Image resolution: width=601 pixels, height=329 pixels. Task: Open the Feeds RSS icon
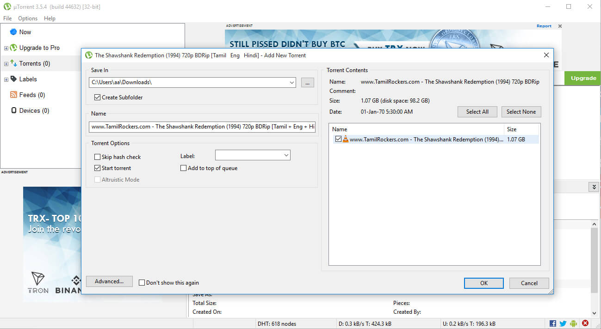(13, 95)
